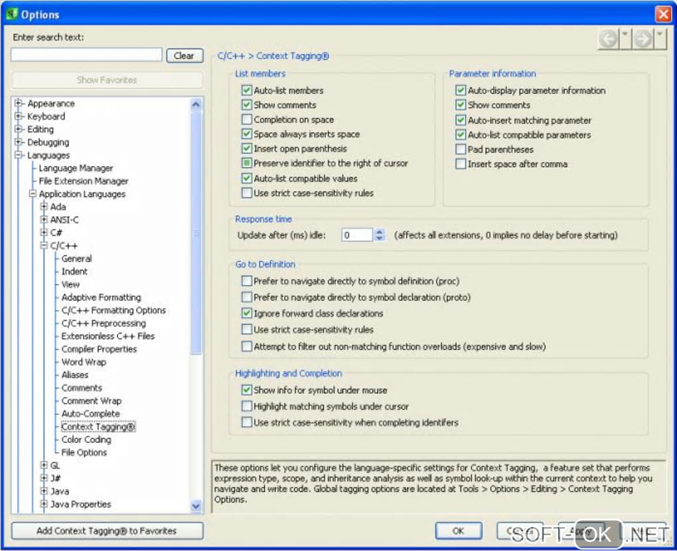Viewport: 677px width, 551px height.
Task: Toggle Show info for symbol under mouse
Action: point(246,390)
